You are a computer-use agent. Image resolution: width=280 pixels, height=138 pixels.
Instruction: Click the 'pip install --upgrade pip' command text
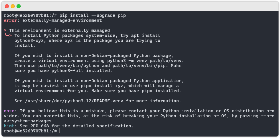(93, 16)
